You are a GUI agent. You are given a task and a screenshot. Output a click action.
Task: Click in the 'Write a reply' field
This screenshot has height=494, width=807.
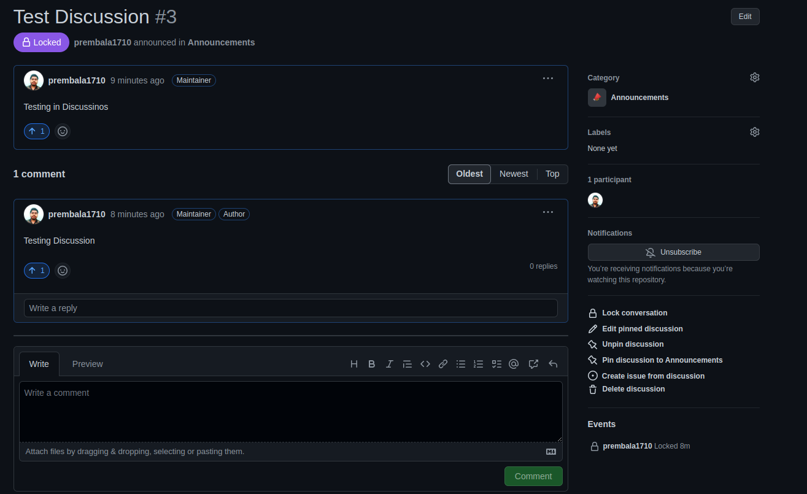(291, 308)
